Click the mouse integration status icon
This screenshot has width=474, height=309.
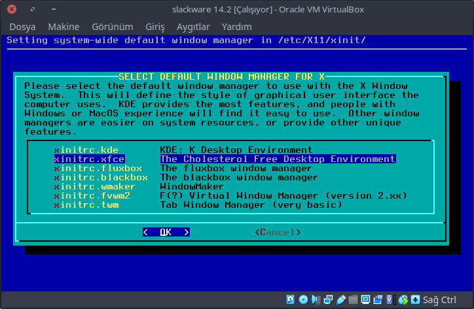(403, 300)
